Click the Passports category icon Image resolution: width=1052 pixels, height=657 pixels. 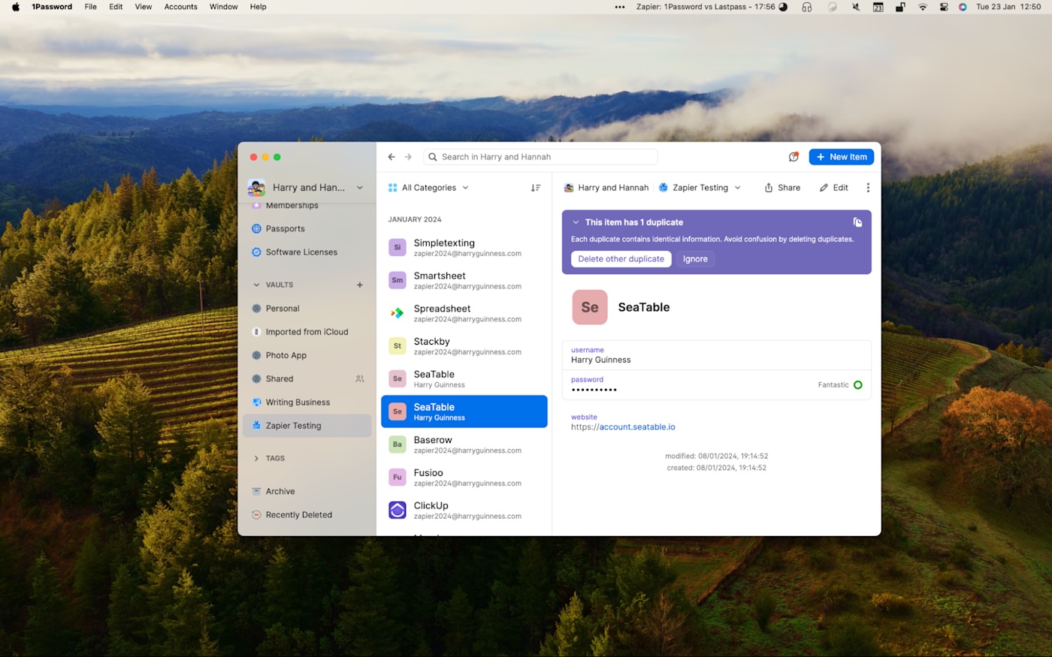click(256, 228)
